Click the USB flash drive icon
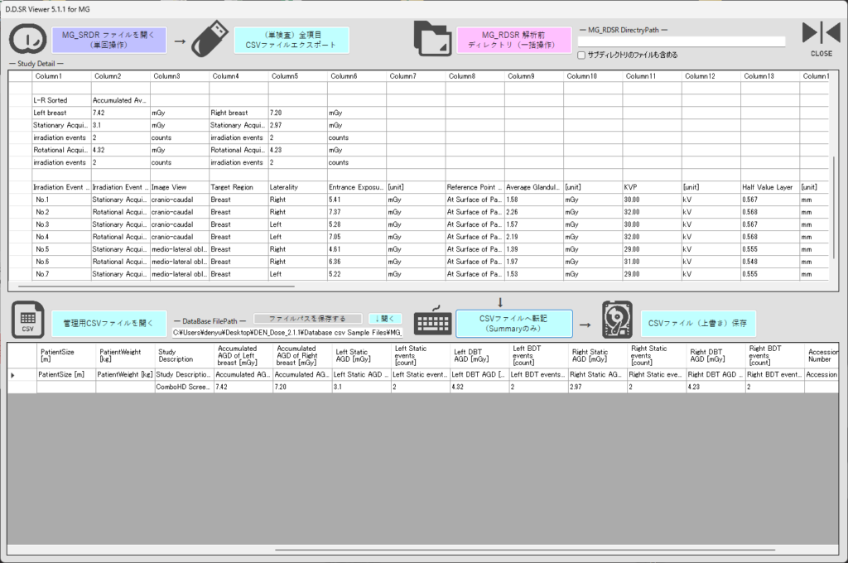Viewport: 848px width, 563px height. 210,40
